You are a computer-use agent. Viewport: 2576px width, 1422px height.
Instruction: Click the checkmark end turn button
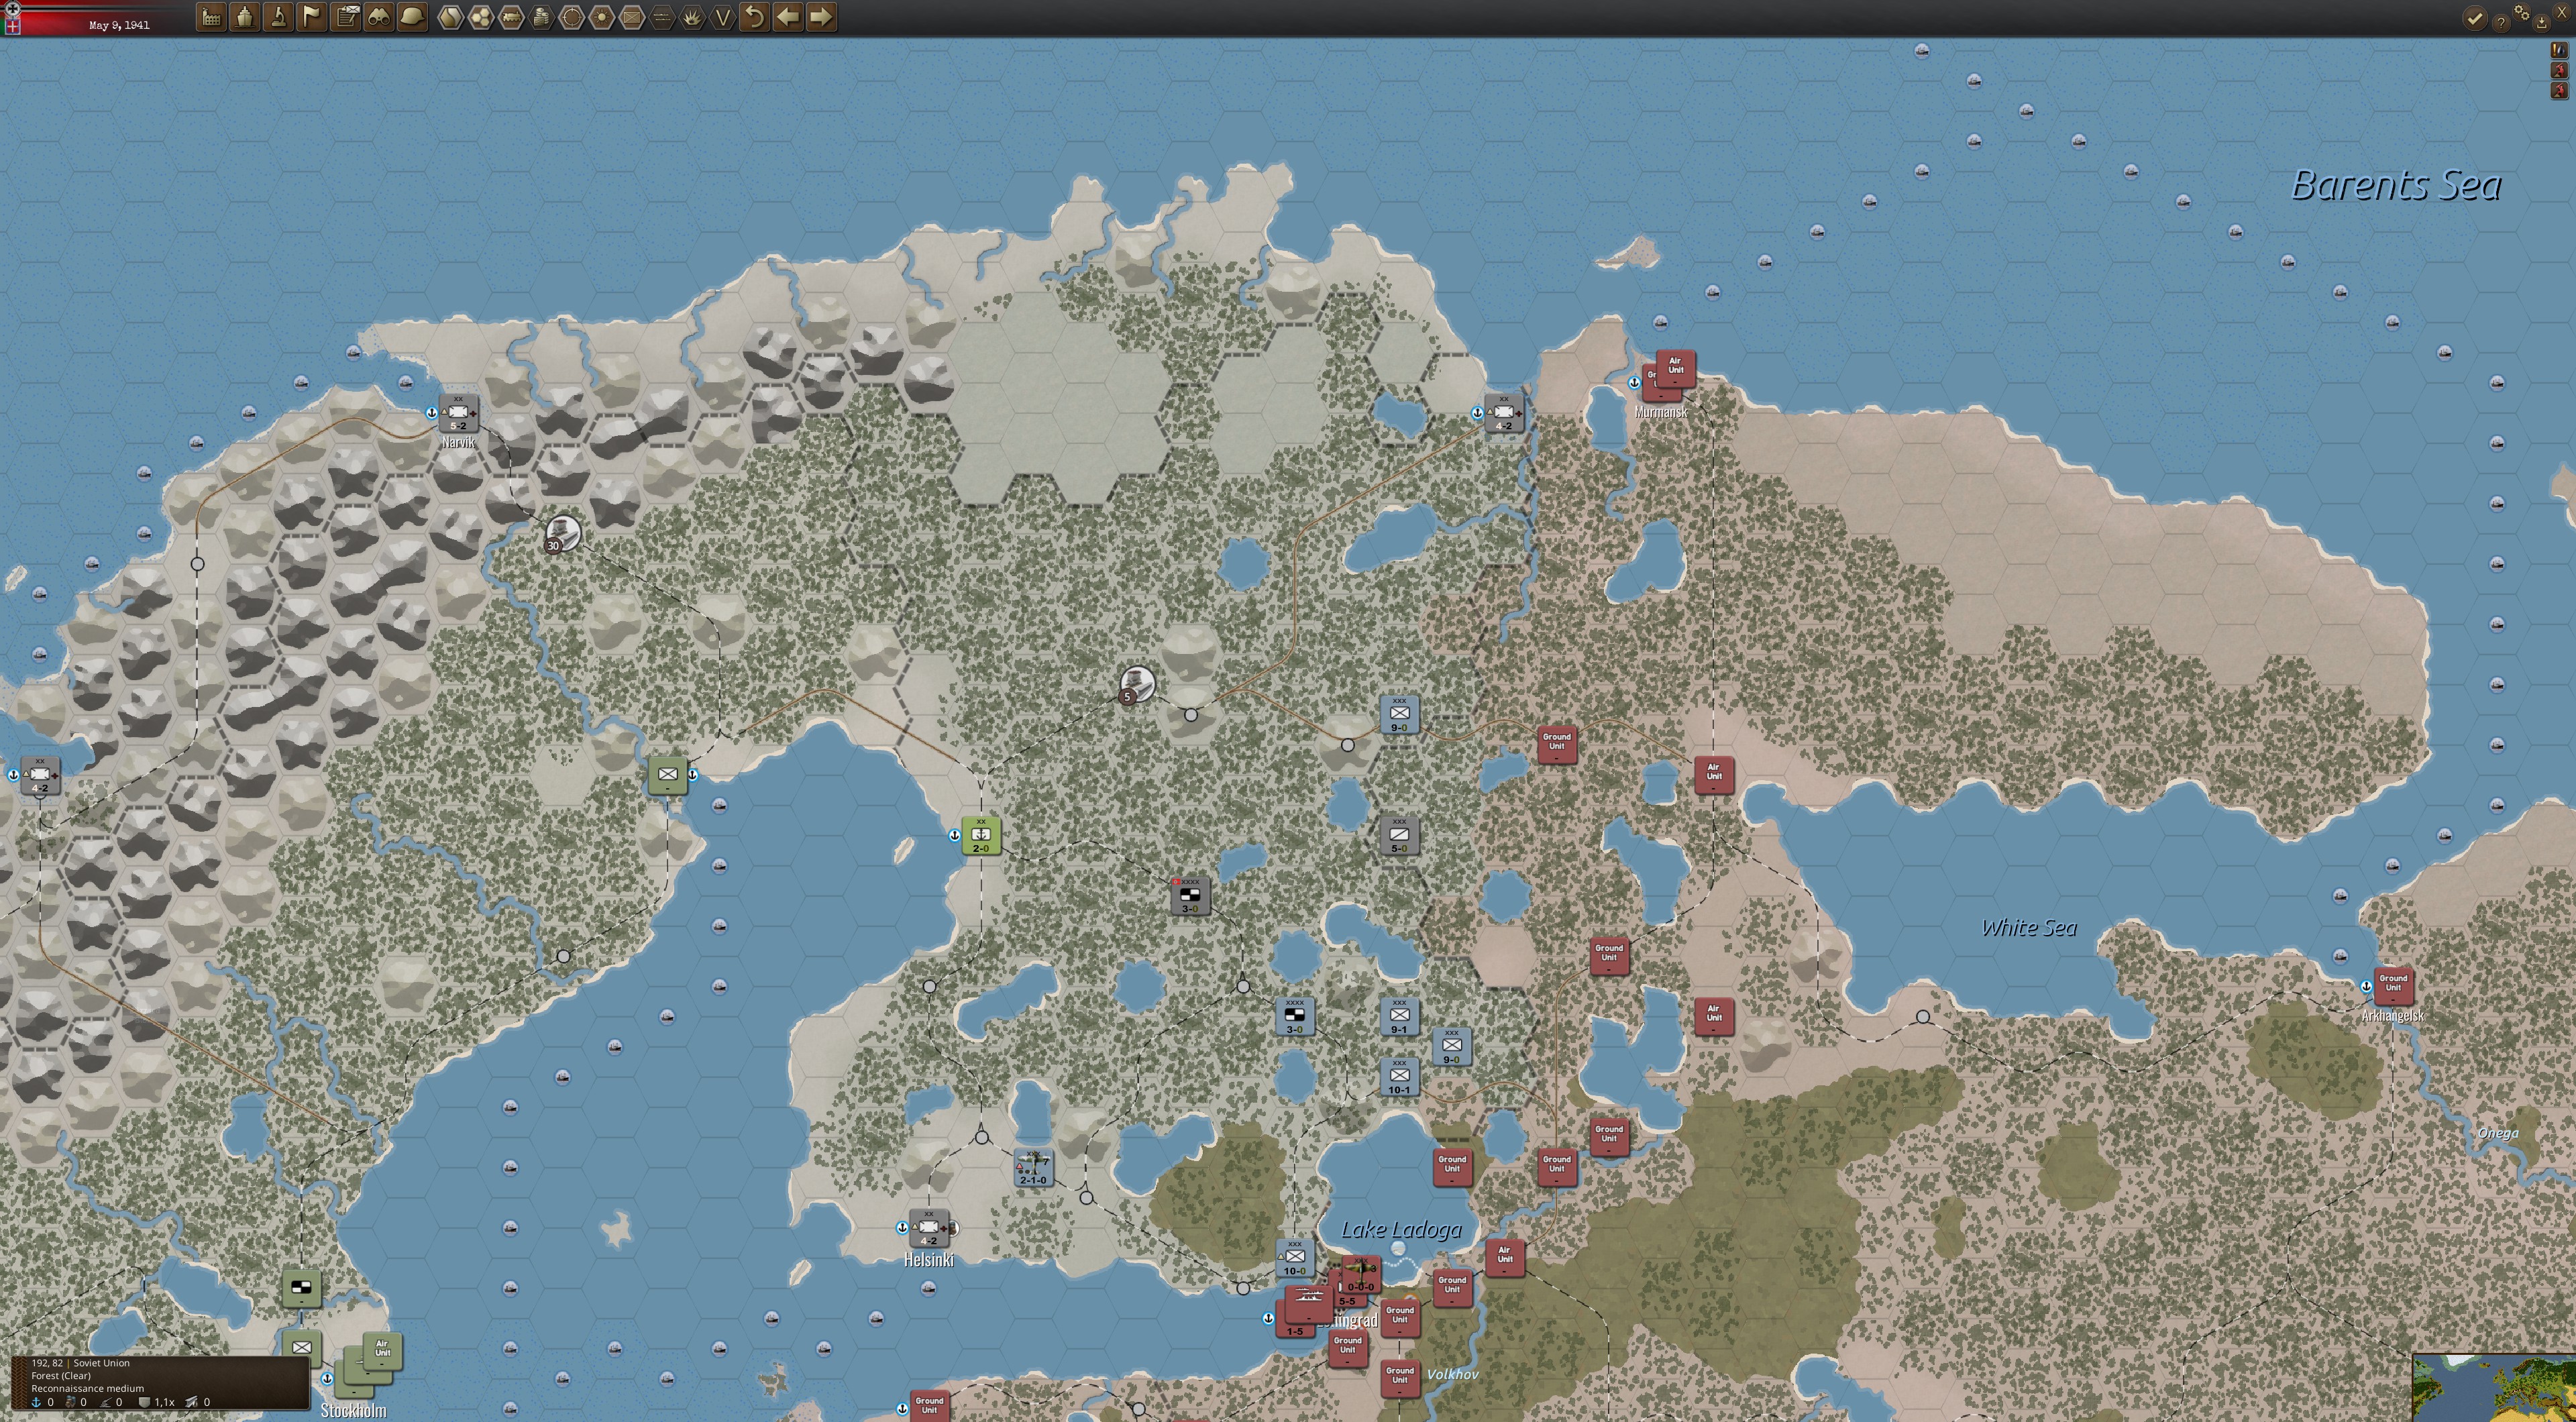tap(2474, 18)
